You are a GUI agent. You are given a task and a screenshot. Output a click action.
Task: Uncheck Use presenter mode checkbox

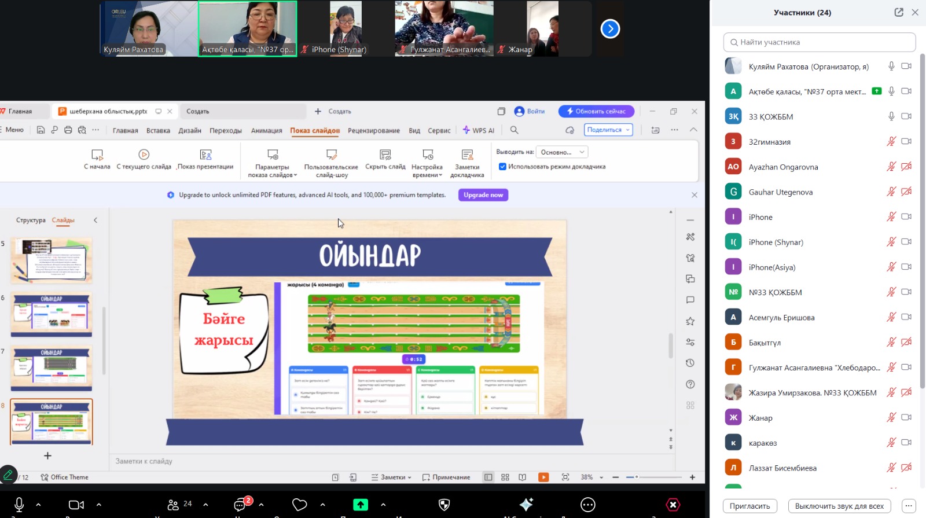tap(502, 167)
